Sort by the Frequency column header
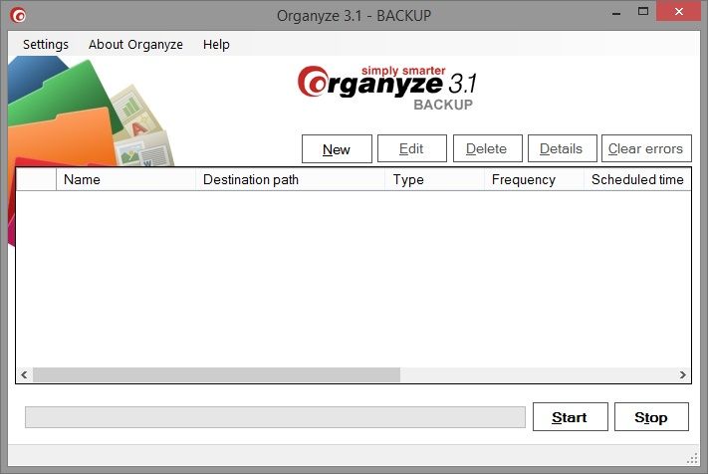 click(x=534, y=179)
